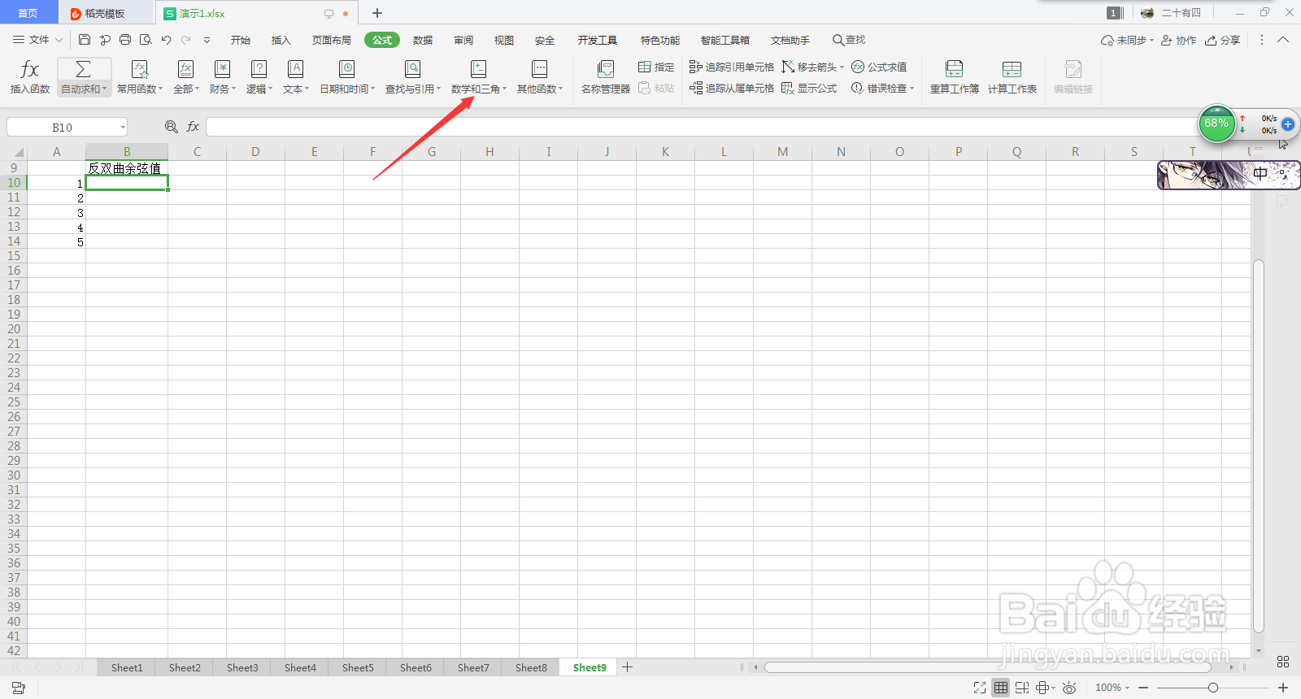The height and width of the screenshot is (699, 1301).
Task: Click the Undo arrow icon
Action: pos(166,40)
